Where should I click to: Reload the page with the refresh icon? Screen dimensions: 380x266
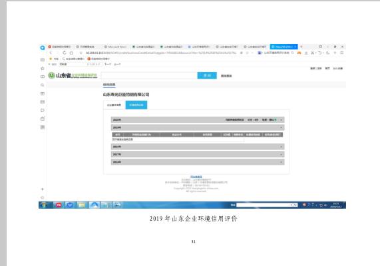pos(65,53)
